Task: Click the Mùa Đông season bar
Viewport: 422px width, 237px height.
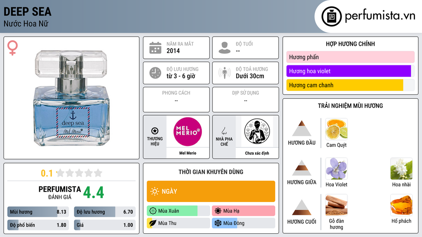Action: 244,223
